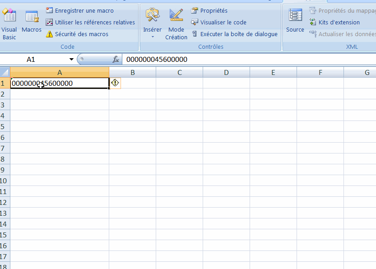
Task: Expand the Insérer controls dropdown
Action: [153, 37]
